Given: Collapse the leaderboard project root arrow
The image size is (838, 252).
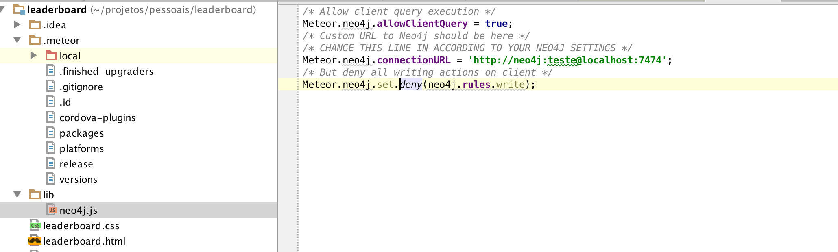Looking at the screenshot, I should tap(2, 9).
